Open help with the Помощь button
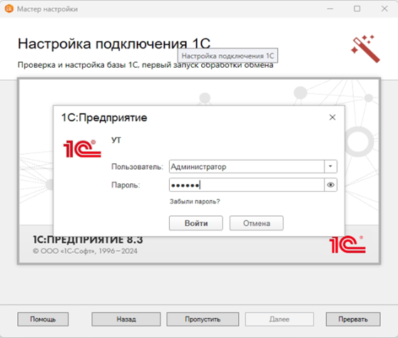This screenshot has height=338, width=398. [x=43, y=319]
